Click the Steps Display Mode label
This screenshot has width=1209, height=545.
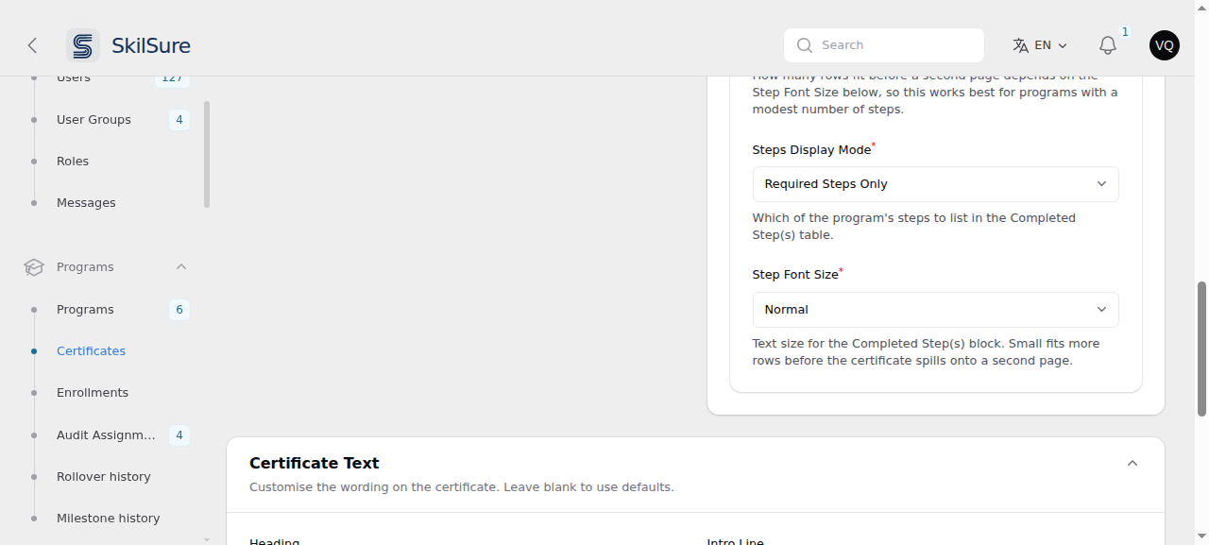pos(811,150)
